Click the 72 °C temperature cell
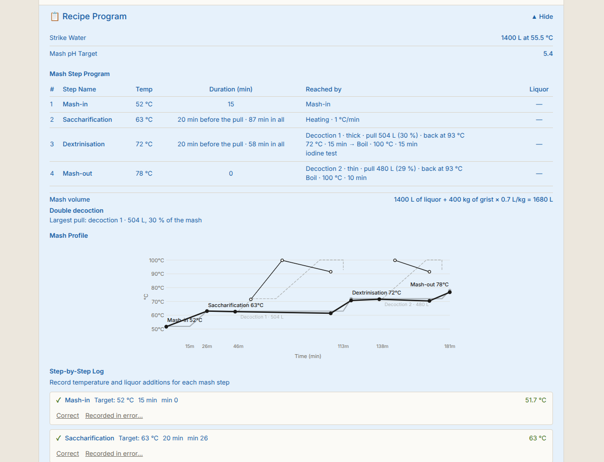Viewport: 604px width, 462px height. click(x=144, y=144)
